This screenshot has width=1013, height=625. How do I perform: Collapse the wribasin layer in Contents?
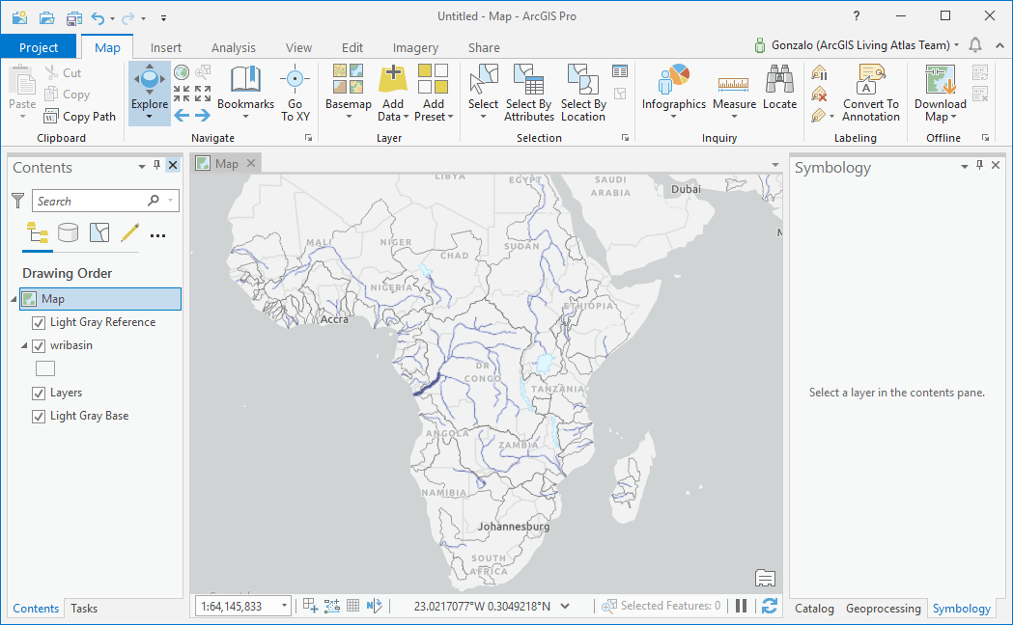(25, 345)
